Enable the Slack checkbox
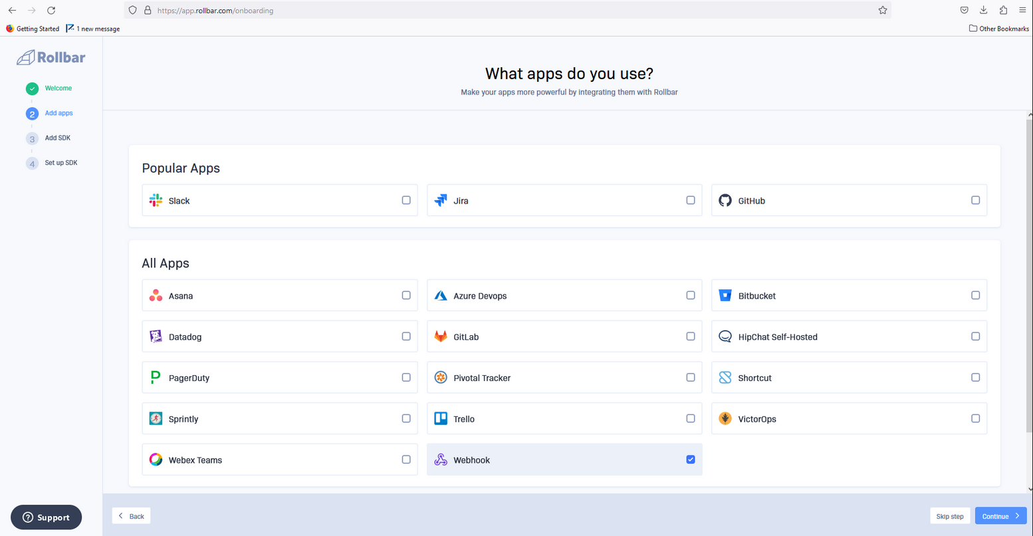1033x536 pixels. point(406,200)
